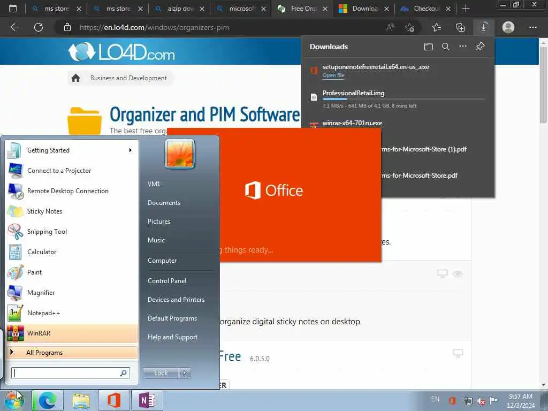Click the Office tray notification icon
This screenshot has height=411, width=548.
pyautogui.click(x=452, y=400)
